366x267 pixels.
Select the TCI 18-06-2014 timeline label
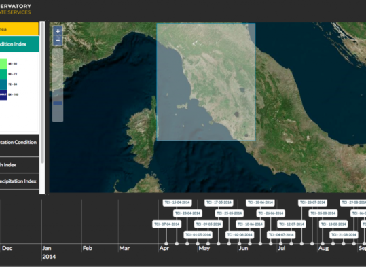coord(260,202)
